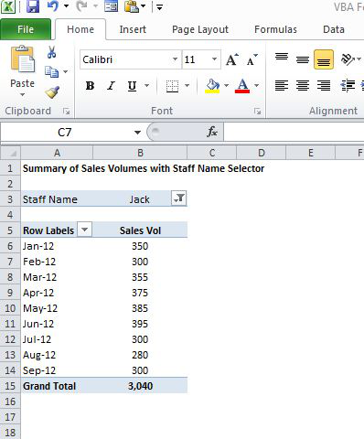Open the Page Layout tab
Screen dimensions: 364x439
pyautogui.click(x=200, y=29)
